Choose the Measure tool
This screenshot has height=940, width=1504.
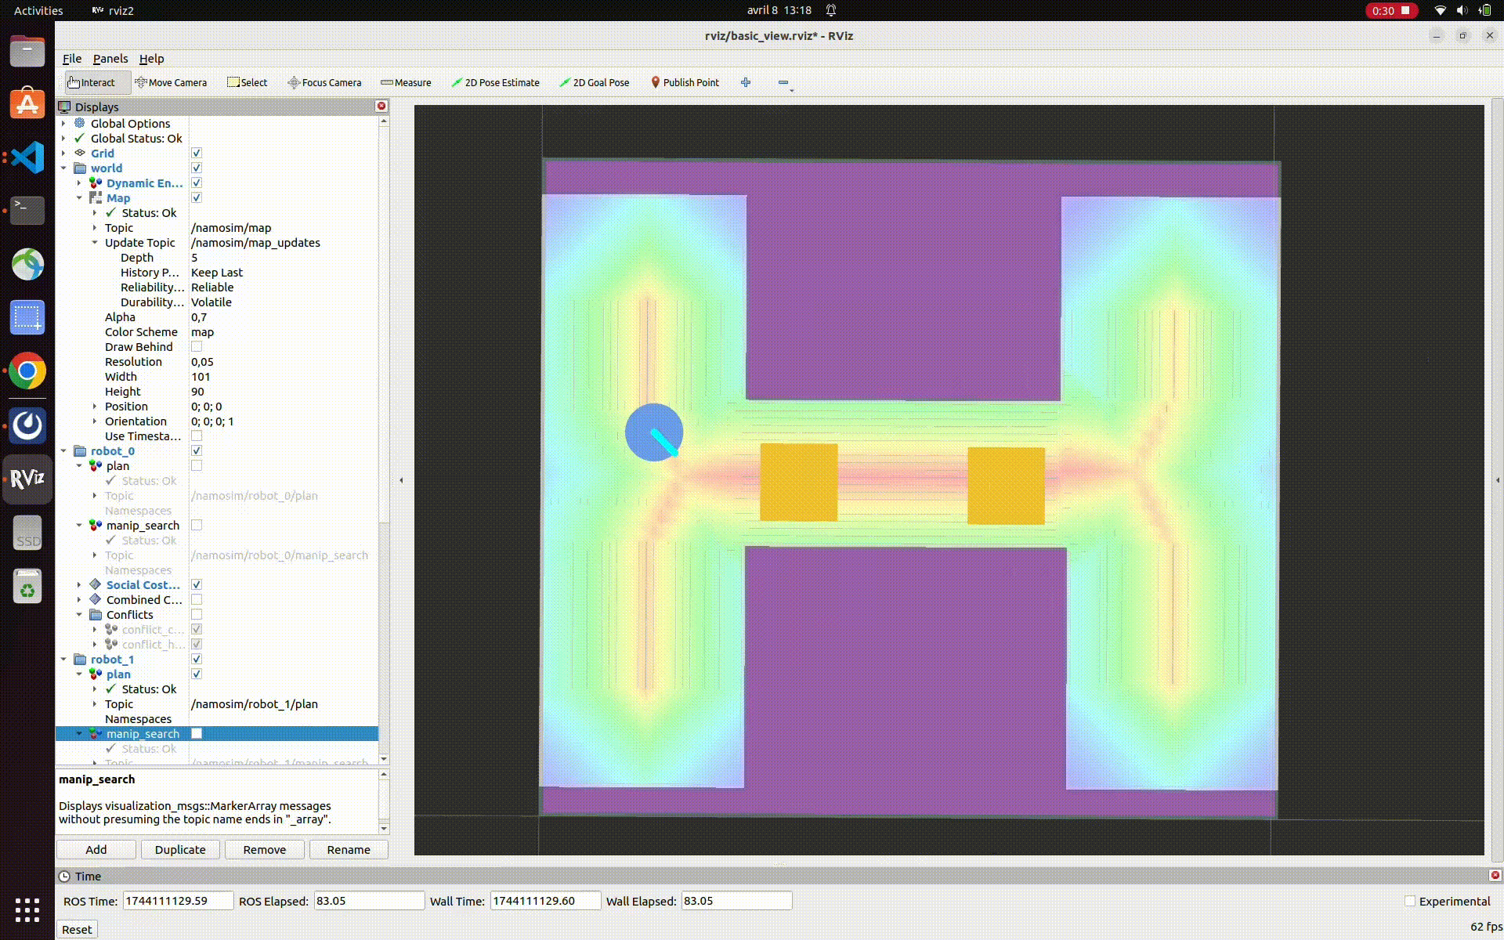(406, 82)
